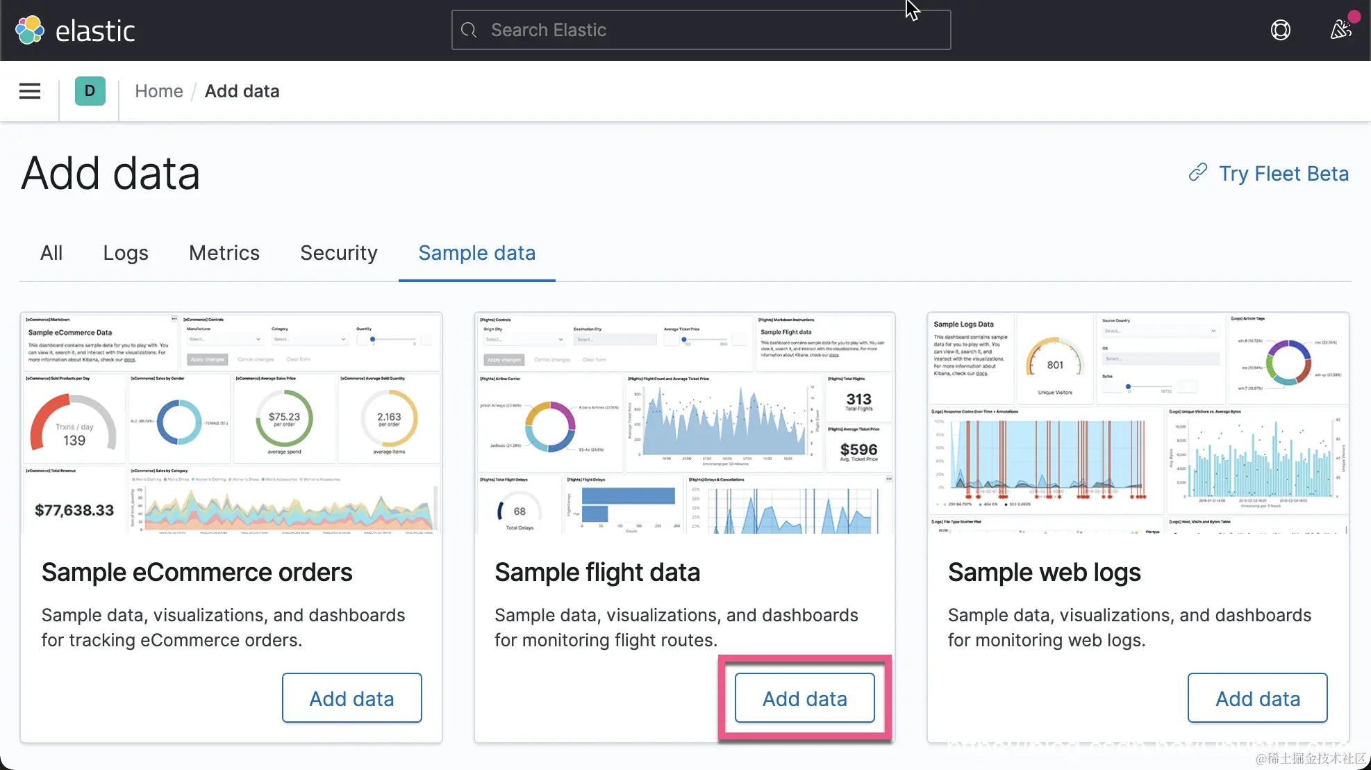Viewport: 1371px width, 770px height.
Task: Click the green D space avatar
Action: point(90,91)
